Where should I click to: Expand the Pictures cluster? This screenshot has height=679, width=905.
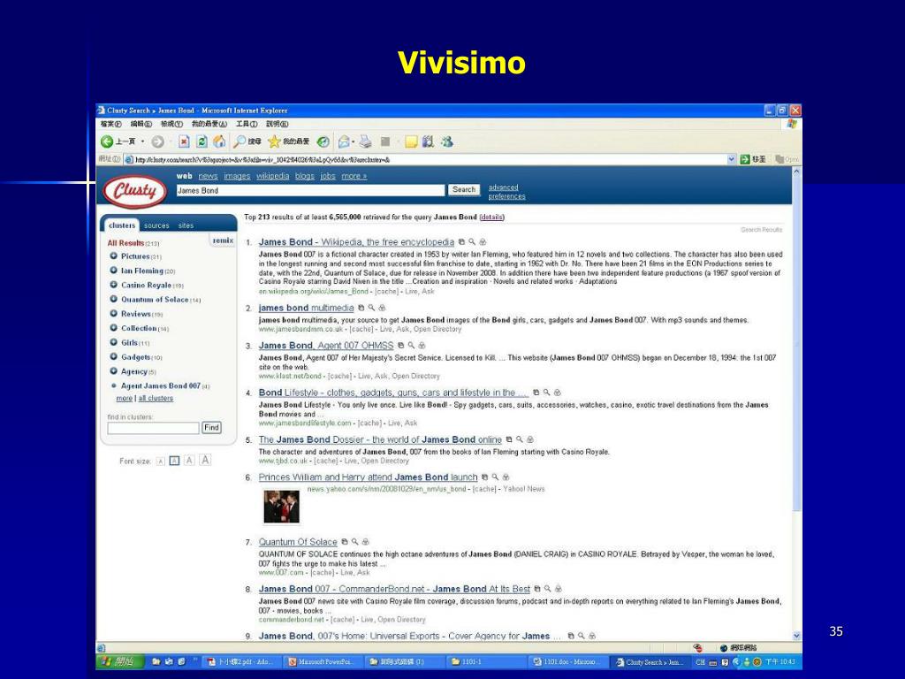click(x=114, y=256)
